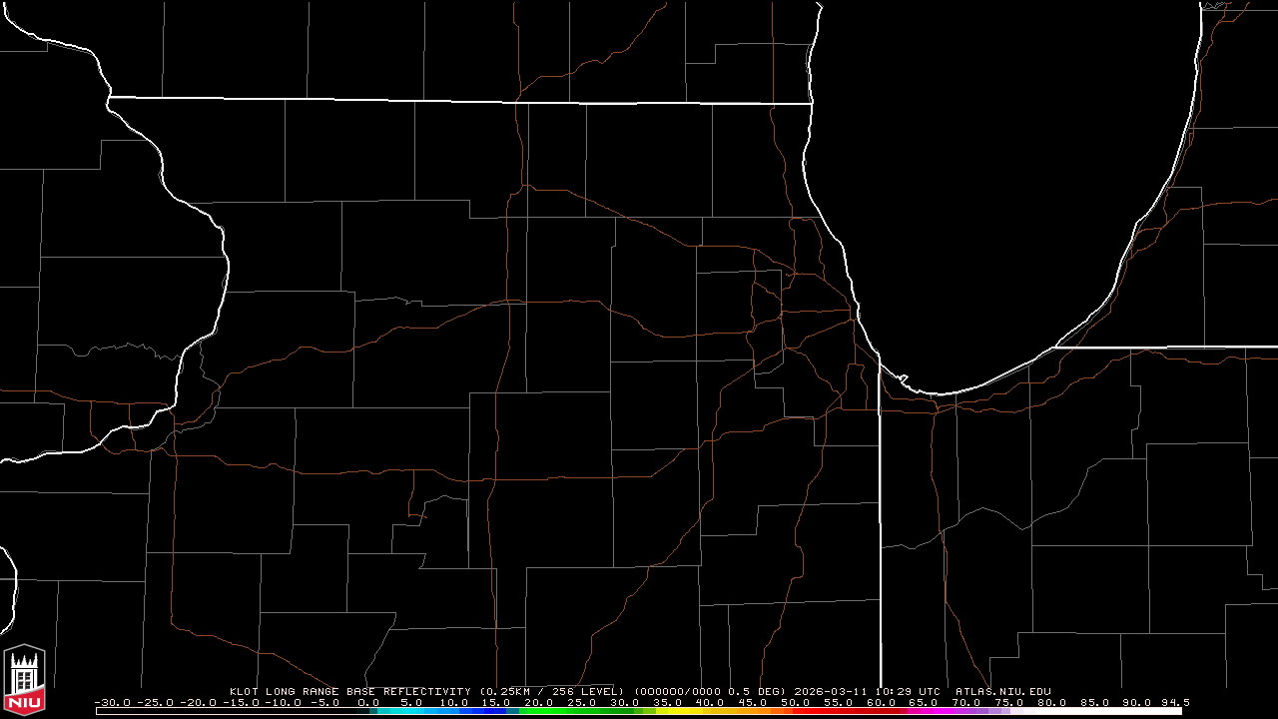Click the KLOT LONG RANGE BASE REFLECTIVITY title
The height and width of the screenshot is (719, 1278).
[x=350, y=691]
